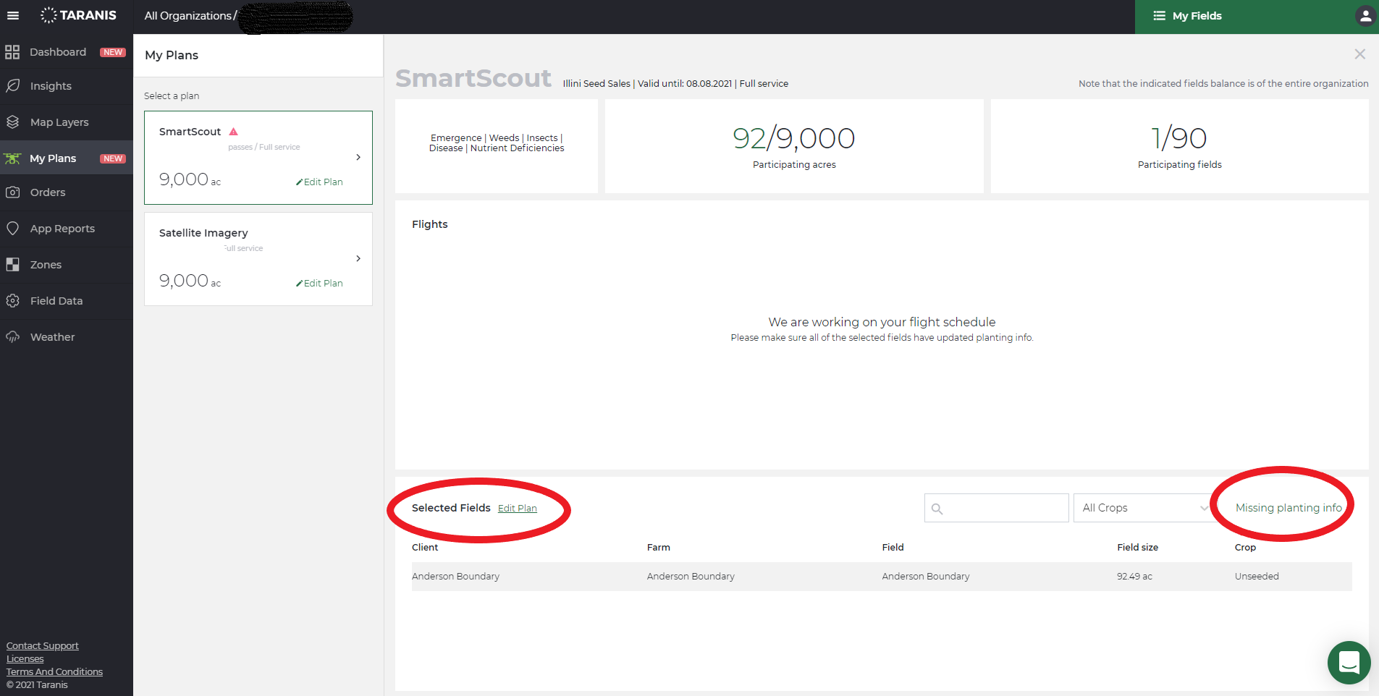1379x696 pixels.
Task: Click the 92.49 ac field size cell
Action: [x=1134, y=577]
